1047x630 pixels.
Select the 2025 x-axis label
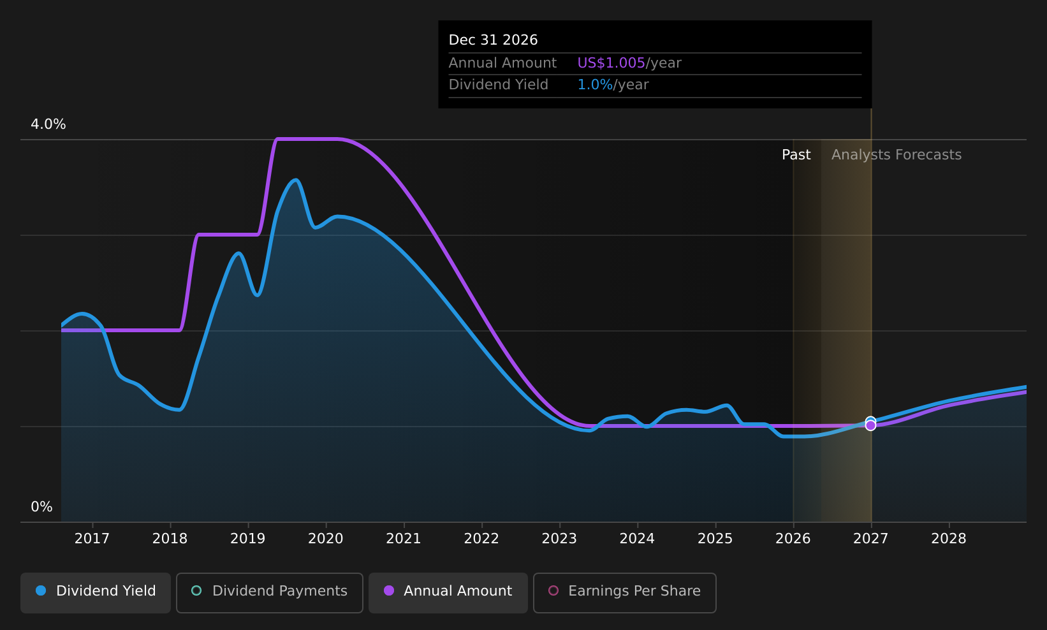[715, 539]
